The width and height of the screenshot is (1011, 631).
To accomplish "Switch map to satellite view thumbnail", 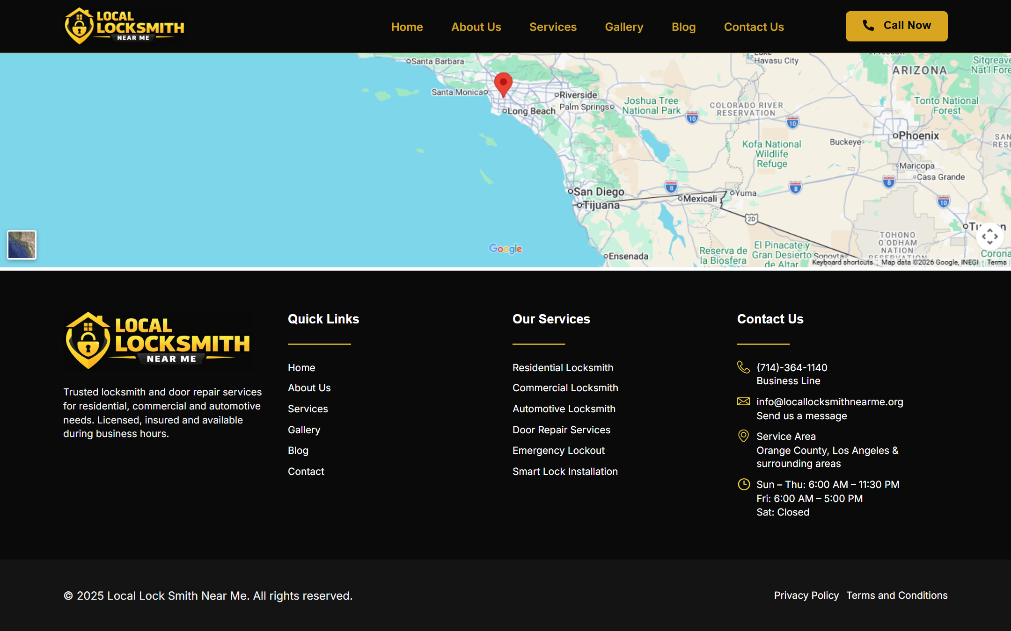I will (22, 244).
